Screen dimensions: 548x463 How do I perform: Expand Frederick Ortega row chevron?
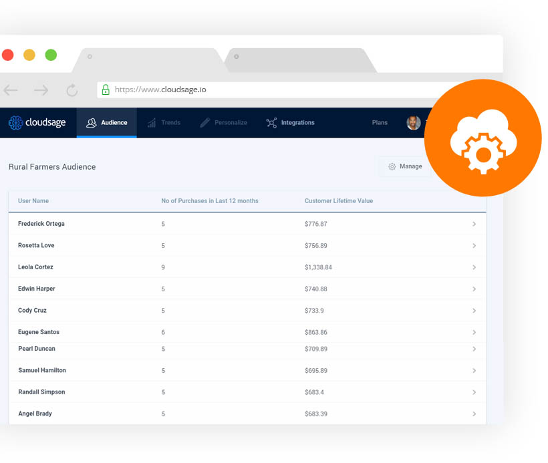(x=474, y=224)
